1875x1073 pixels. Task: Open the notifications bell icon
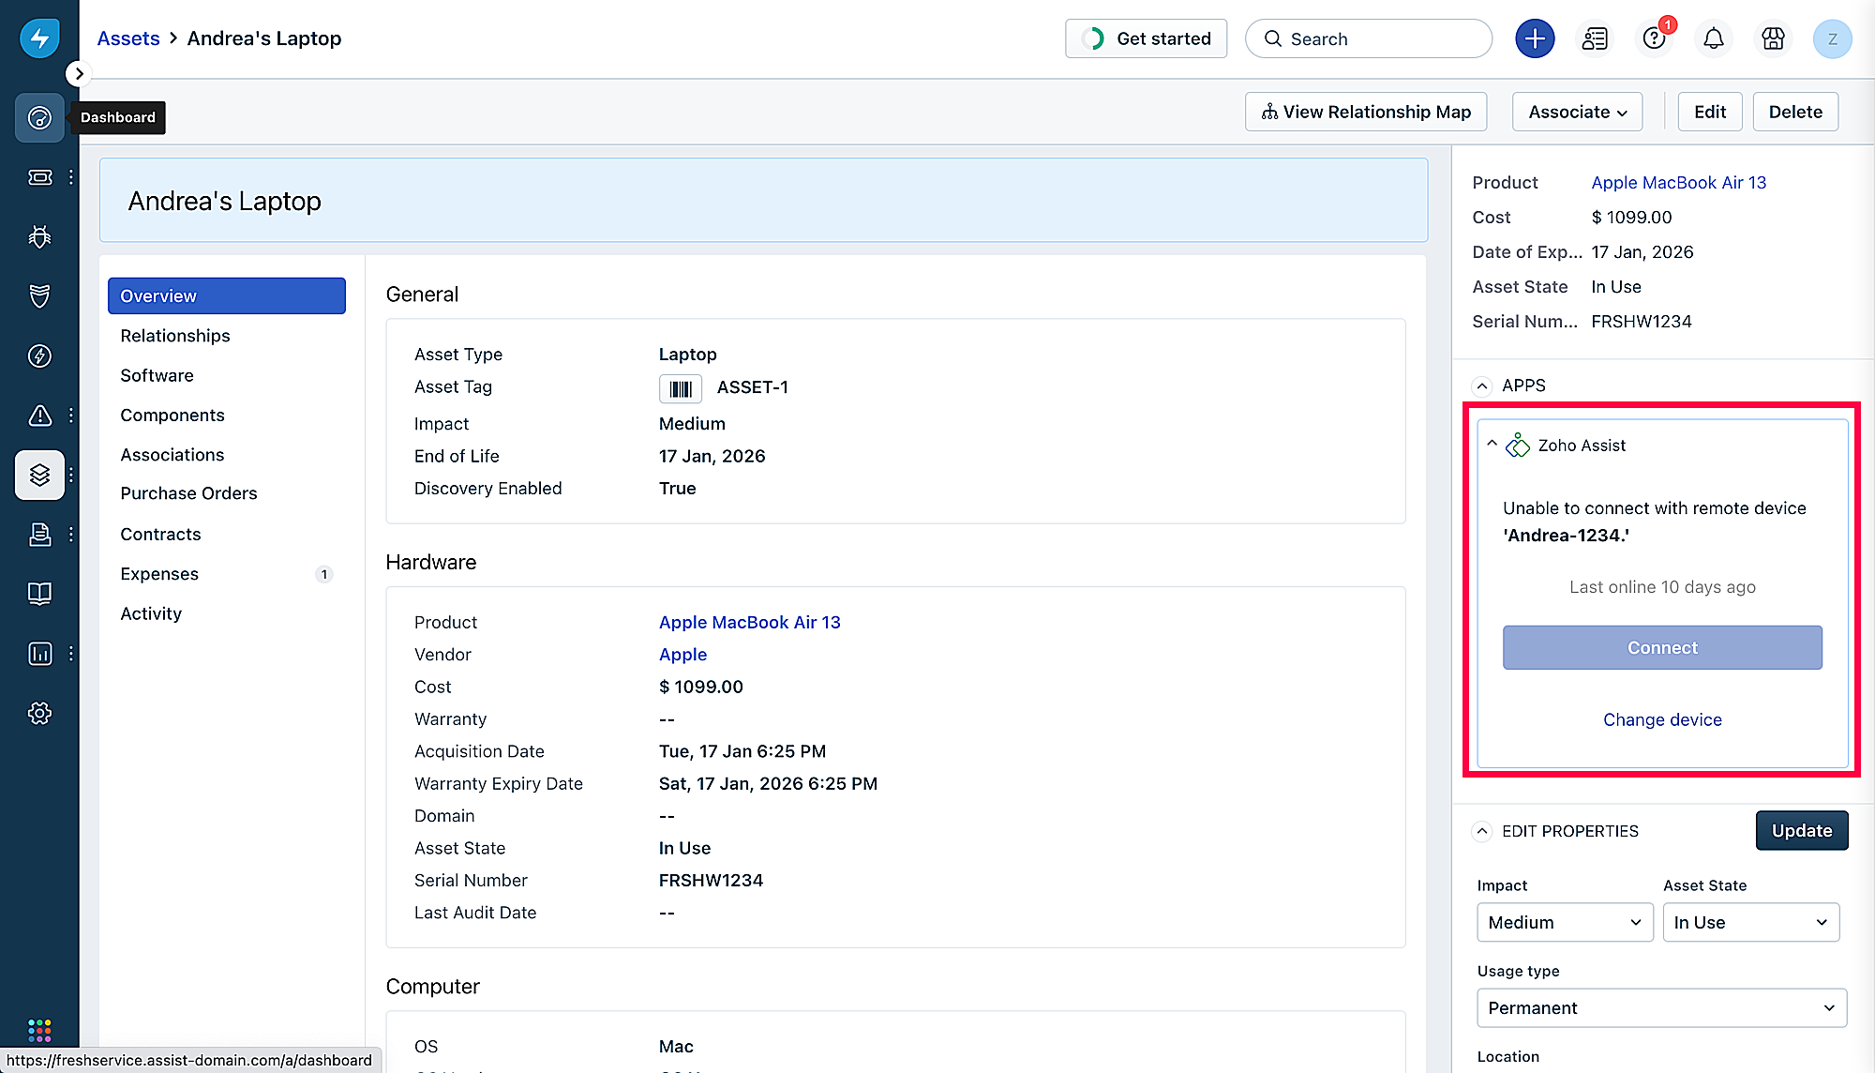[x=1713, y=38]
